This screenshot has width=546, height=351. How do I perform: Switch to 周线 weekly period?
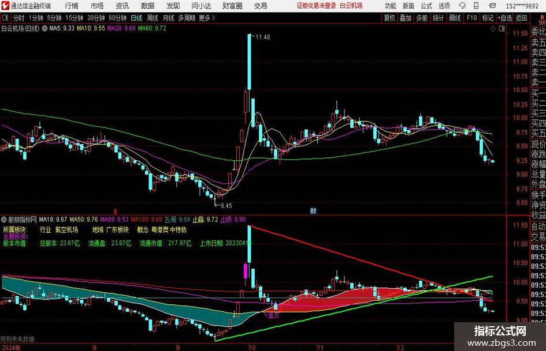click(153, 18)
